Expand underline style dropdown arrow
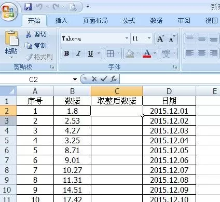Viewport: 220px width, 202px height. (99, 53)
